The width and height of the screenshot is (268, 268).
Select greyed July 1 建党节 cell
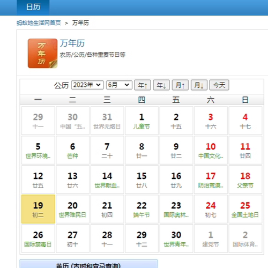click(x=211, y=239)
